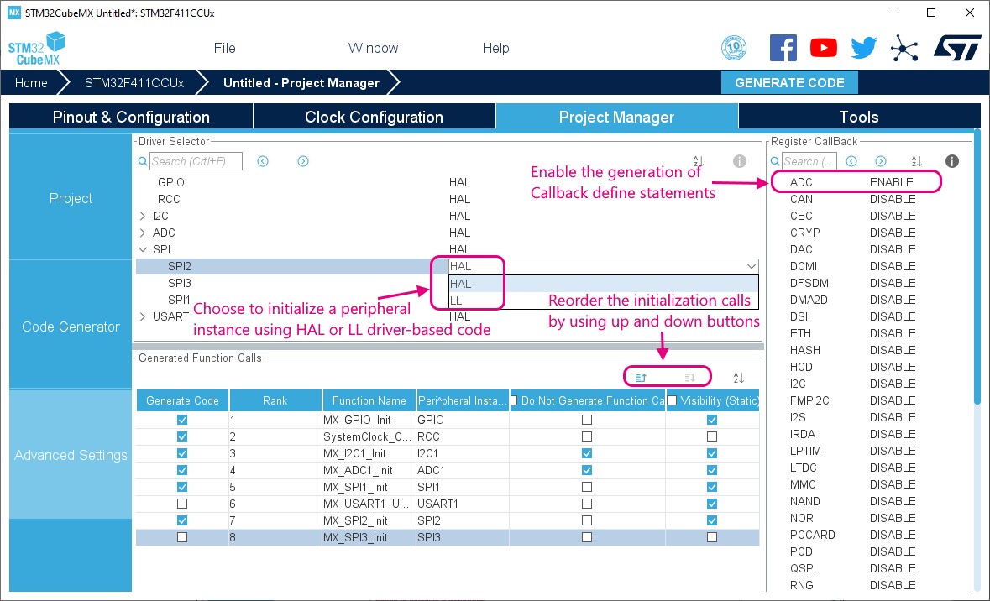
Task: Click the MX app icon in title bar
Action: 14,13
